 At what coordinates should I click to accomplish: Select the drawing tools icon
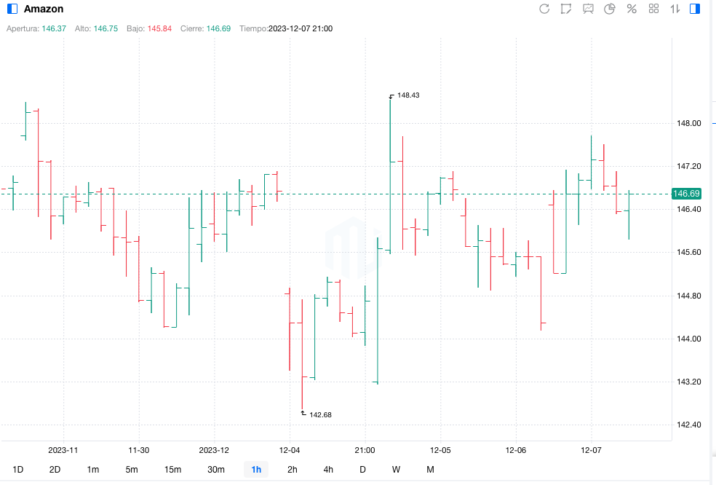coord(566,9)
